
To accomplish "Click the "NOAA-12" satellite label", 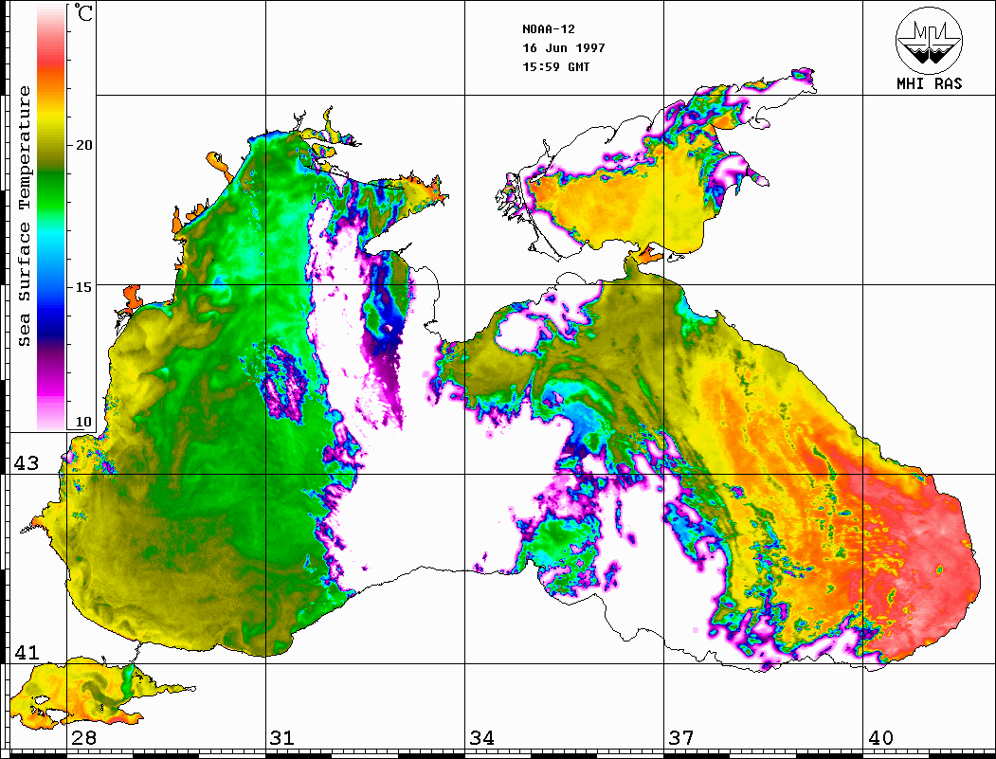I will (x=548, y=29).
